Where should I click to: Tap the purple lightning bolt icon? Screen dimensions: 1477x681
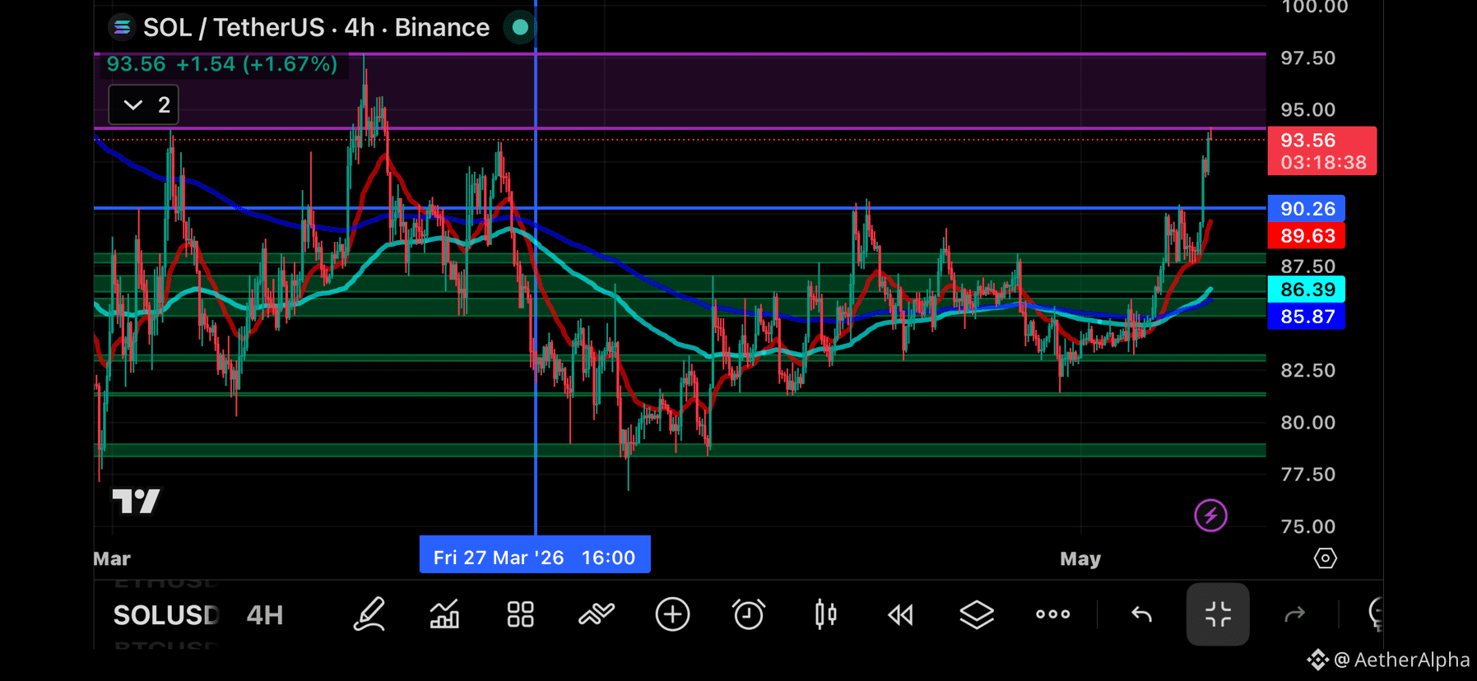(1210, 516)
